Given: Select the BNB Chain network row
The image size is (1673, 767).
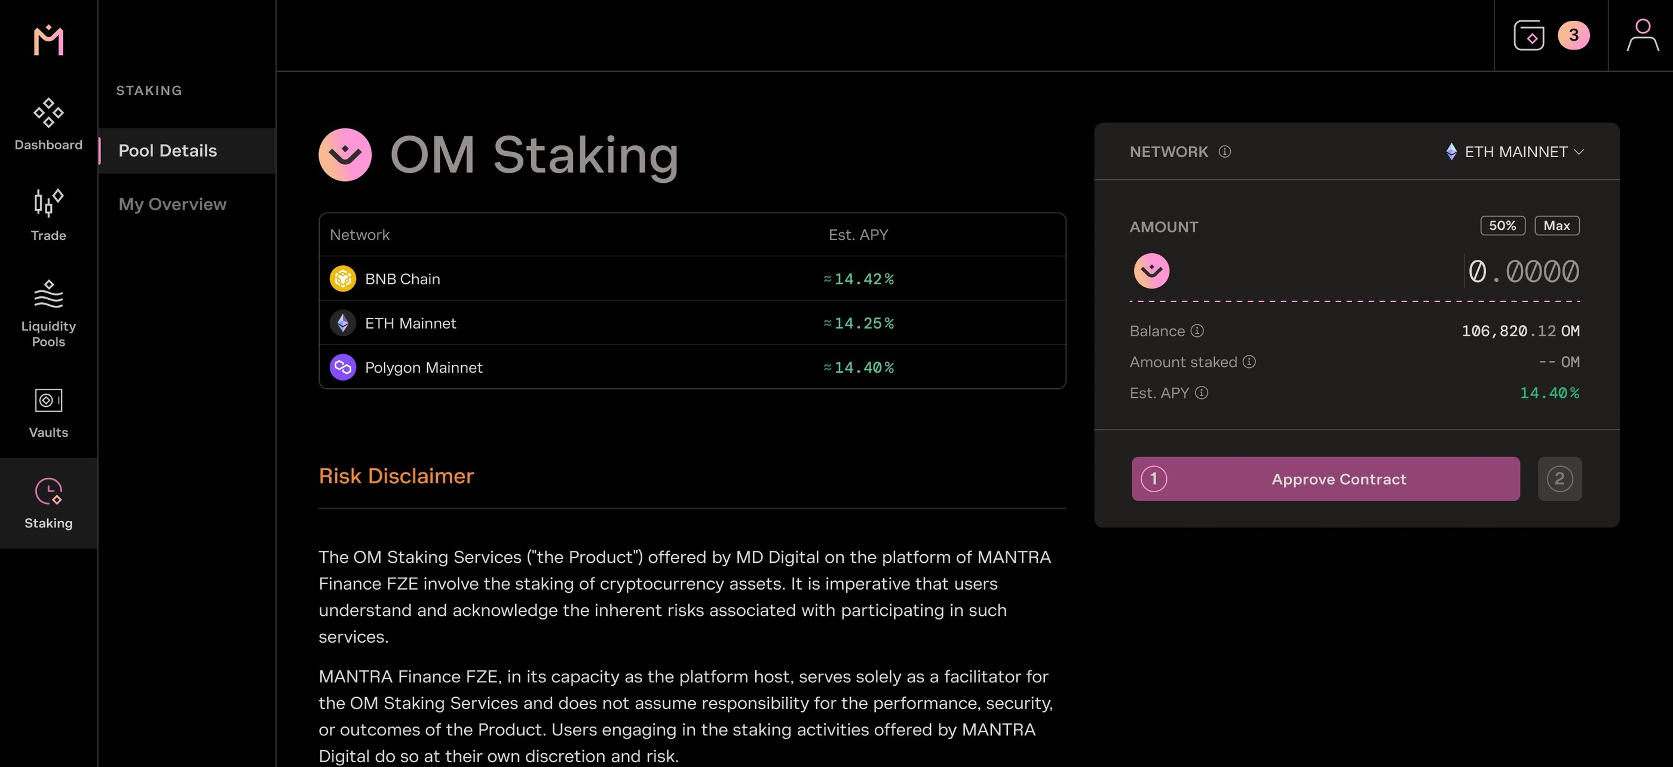Looking at the screenshot, I should tap(691, 278).
